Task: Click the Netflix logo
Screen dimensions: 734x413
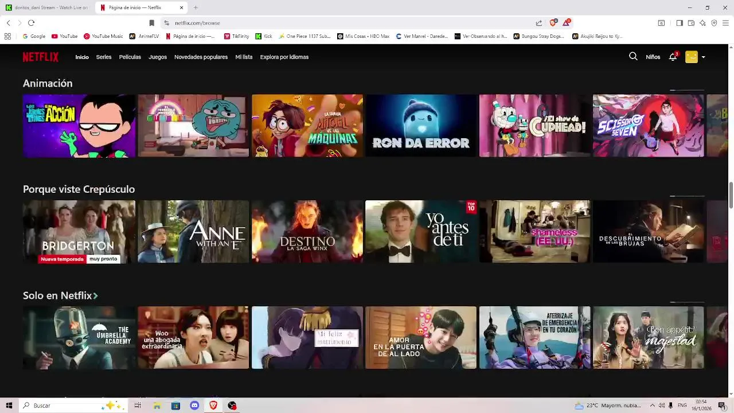Action: pos(41,57)
